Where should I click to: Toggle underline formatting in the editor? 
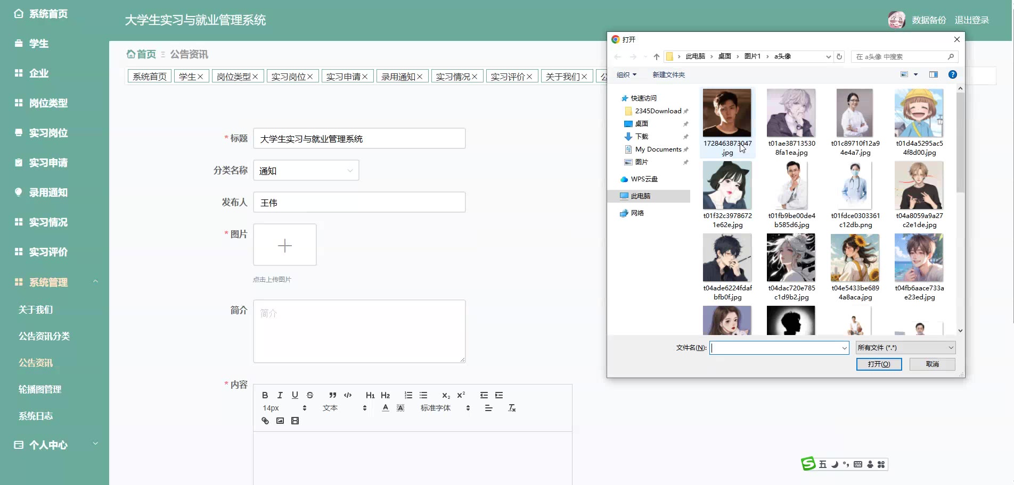(295, 395)
